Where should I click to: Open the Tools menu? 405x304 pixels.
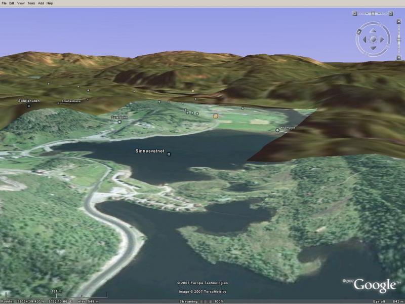[x=31, y=3]
